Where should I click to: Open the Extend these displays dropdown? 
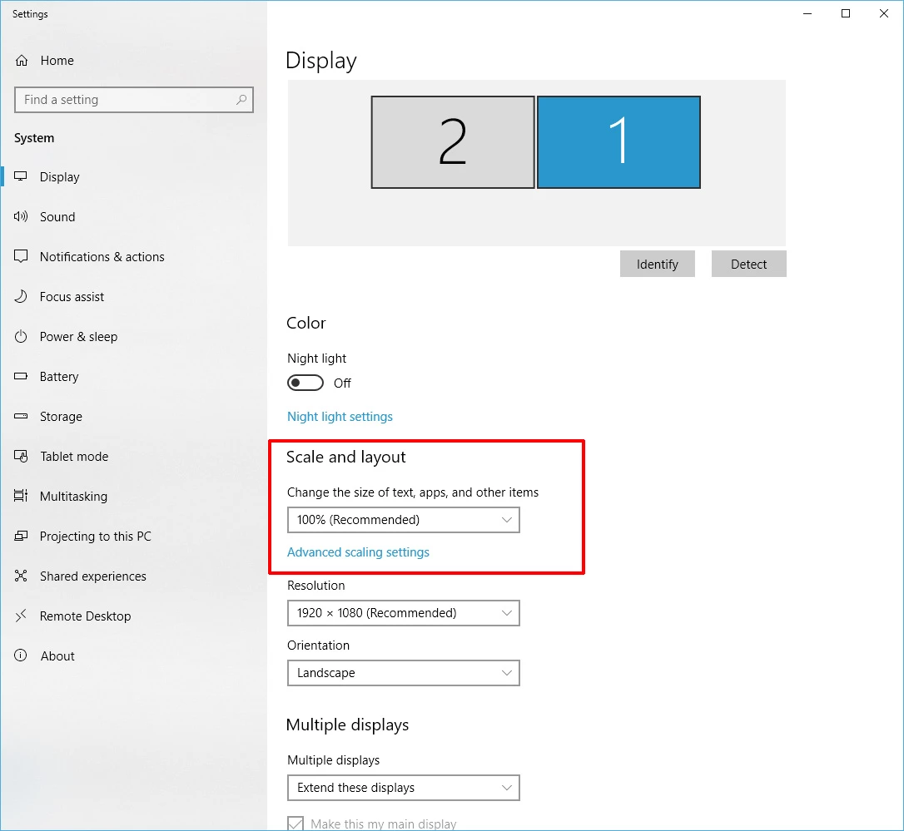click(x=404, y=788)
